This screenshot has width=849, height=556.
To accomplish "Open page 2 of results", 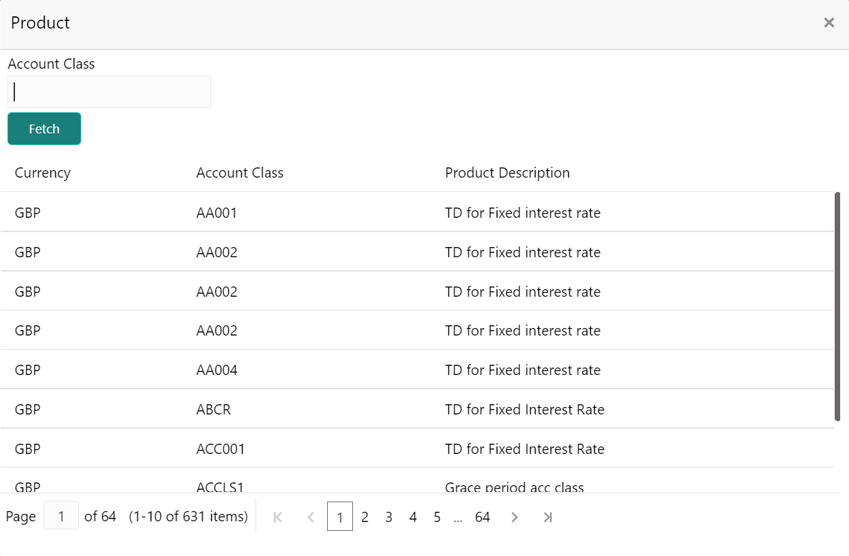I will coord(365,517).
